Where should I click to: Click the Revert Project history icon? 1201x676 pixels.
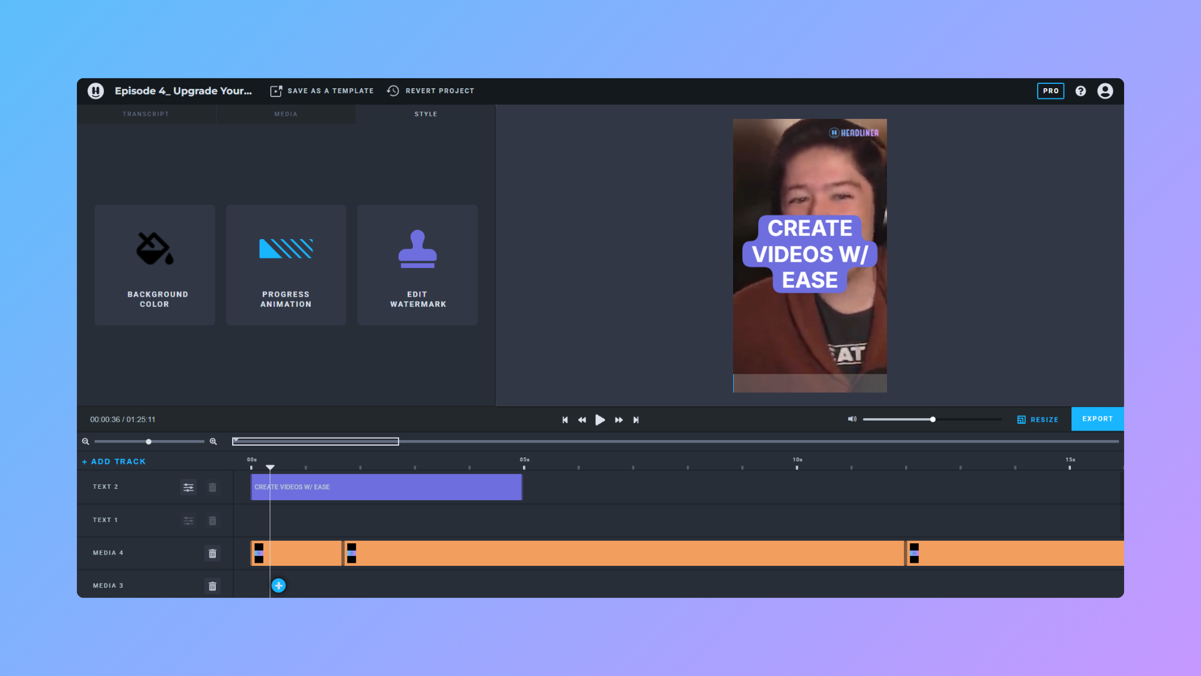[x=393, y=91]
